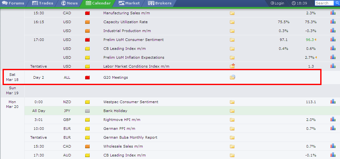The width and height of the screenshot is (340, 159).
Task: Show chart for AUD CB Leading Index
Action: 333,155
